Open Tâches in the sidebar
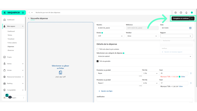The image size is (197, 111). click(10, 35)
